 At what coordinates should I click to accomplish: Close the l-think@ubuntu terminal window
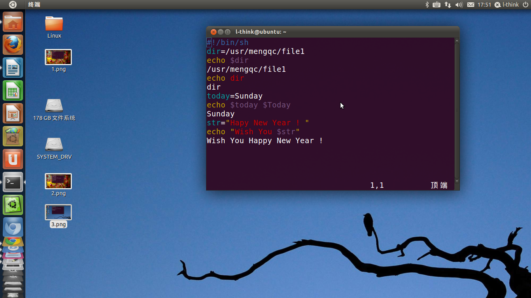point(213,32)
